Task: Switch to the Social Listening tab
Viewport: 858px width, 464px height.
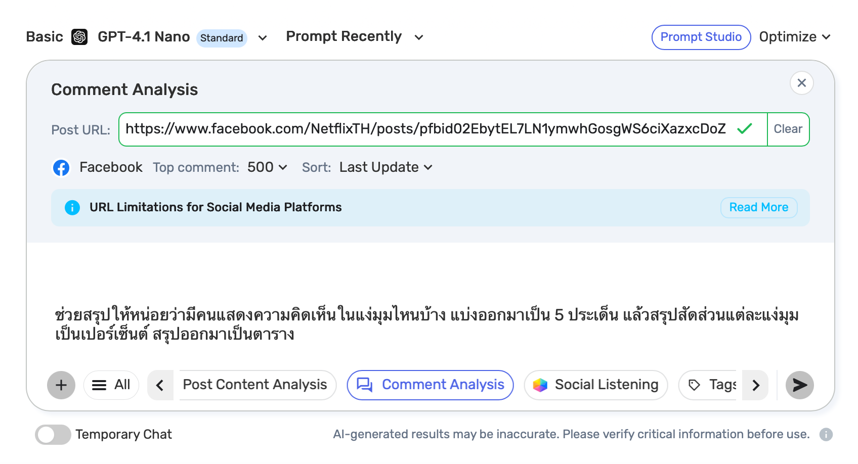Action: click(596, 385)
